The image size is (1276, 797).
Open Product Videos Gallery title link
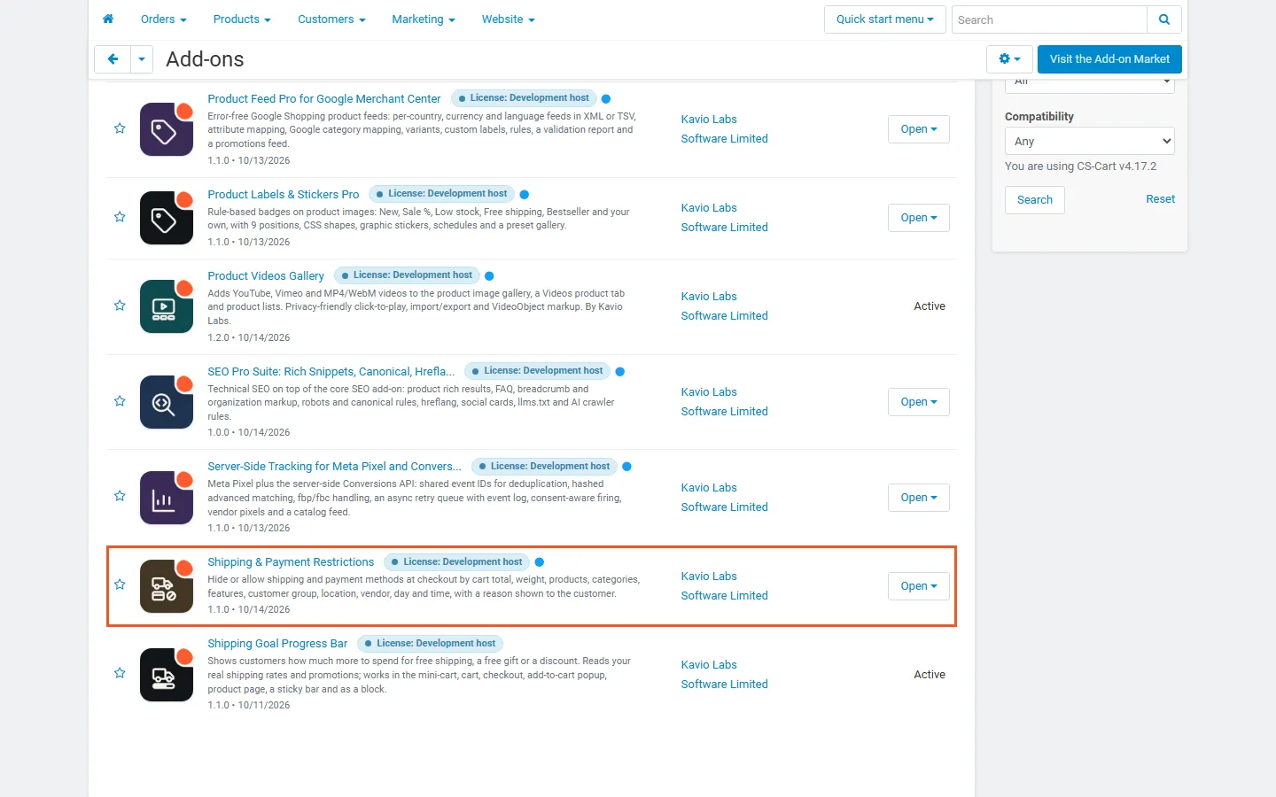[266, 276]
